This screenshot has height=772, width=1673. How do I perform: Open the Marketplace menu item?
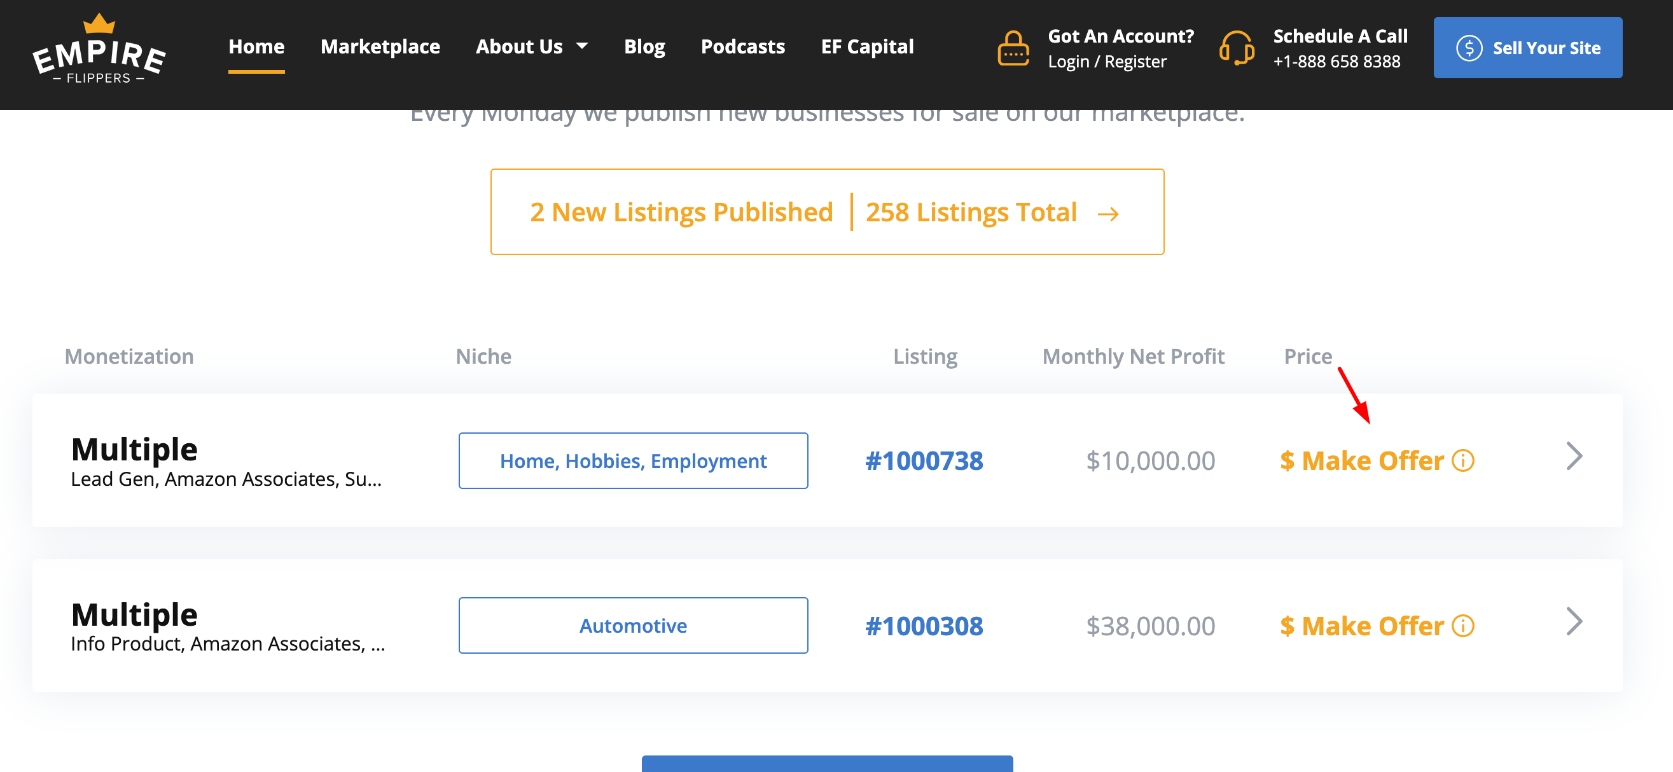pyautogui.click(x=380, y=47)
